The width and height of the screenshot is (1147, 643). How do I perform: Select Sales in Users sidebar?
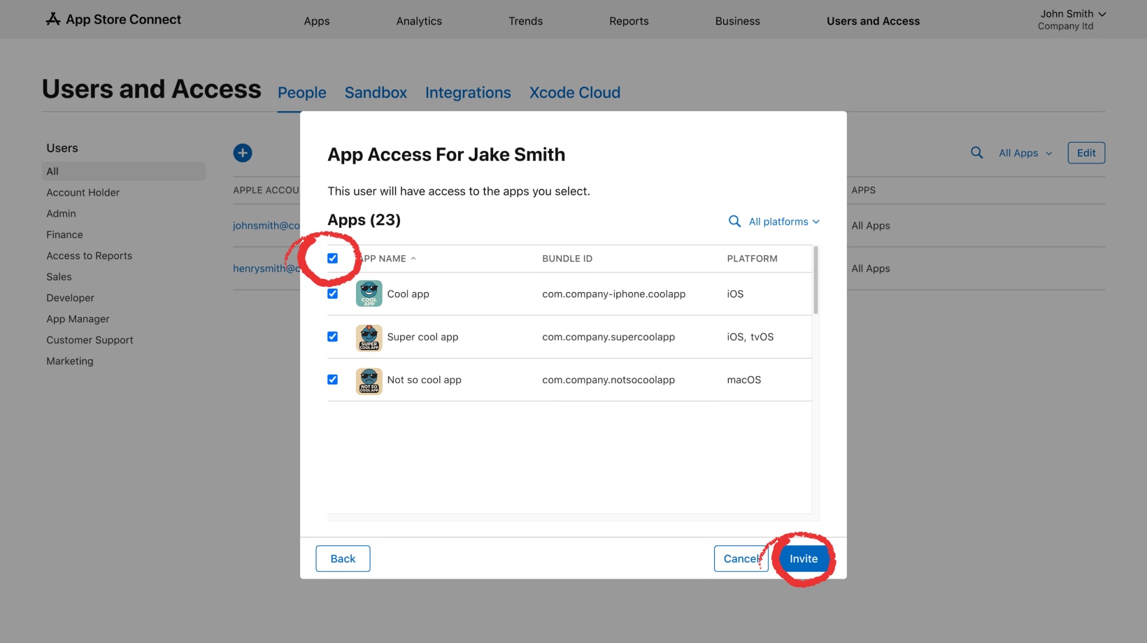point(59,277)
